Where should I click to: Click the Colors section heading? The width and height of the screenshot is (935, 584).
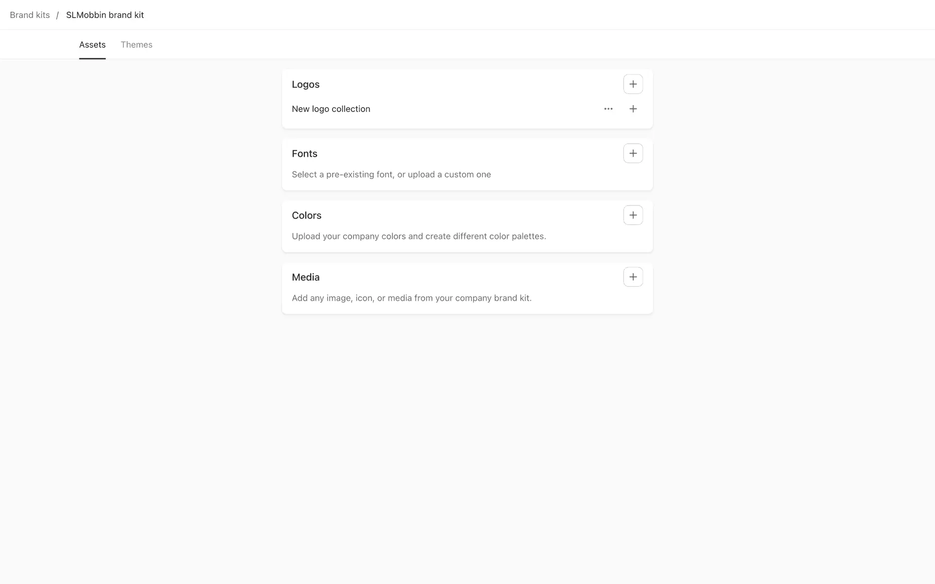pos(306,216)
